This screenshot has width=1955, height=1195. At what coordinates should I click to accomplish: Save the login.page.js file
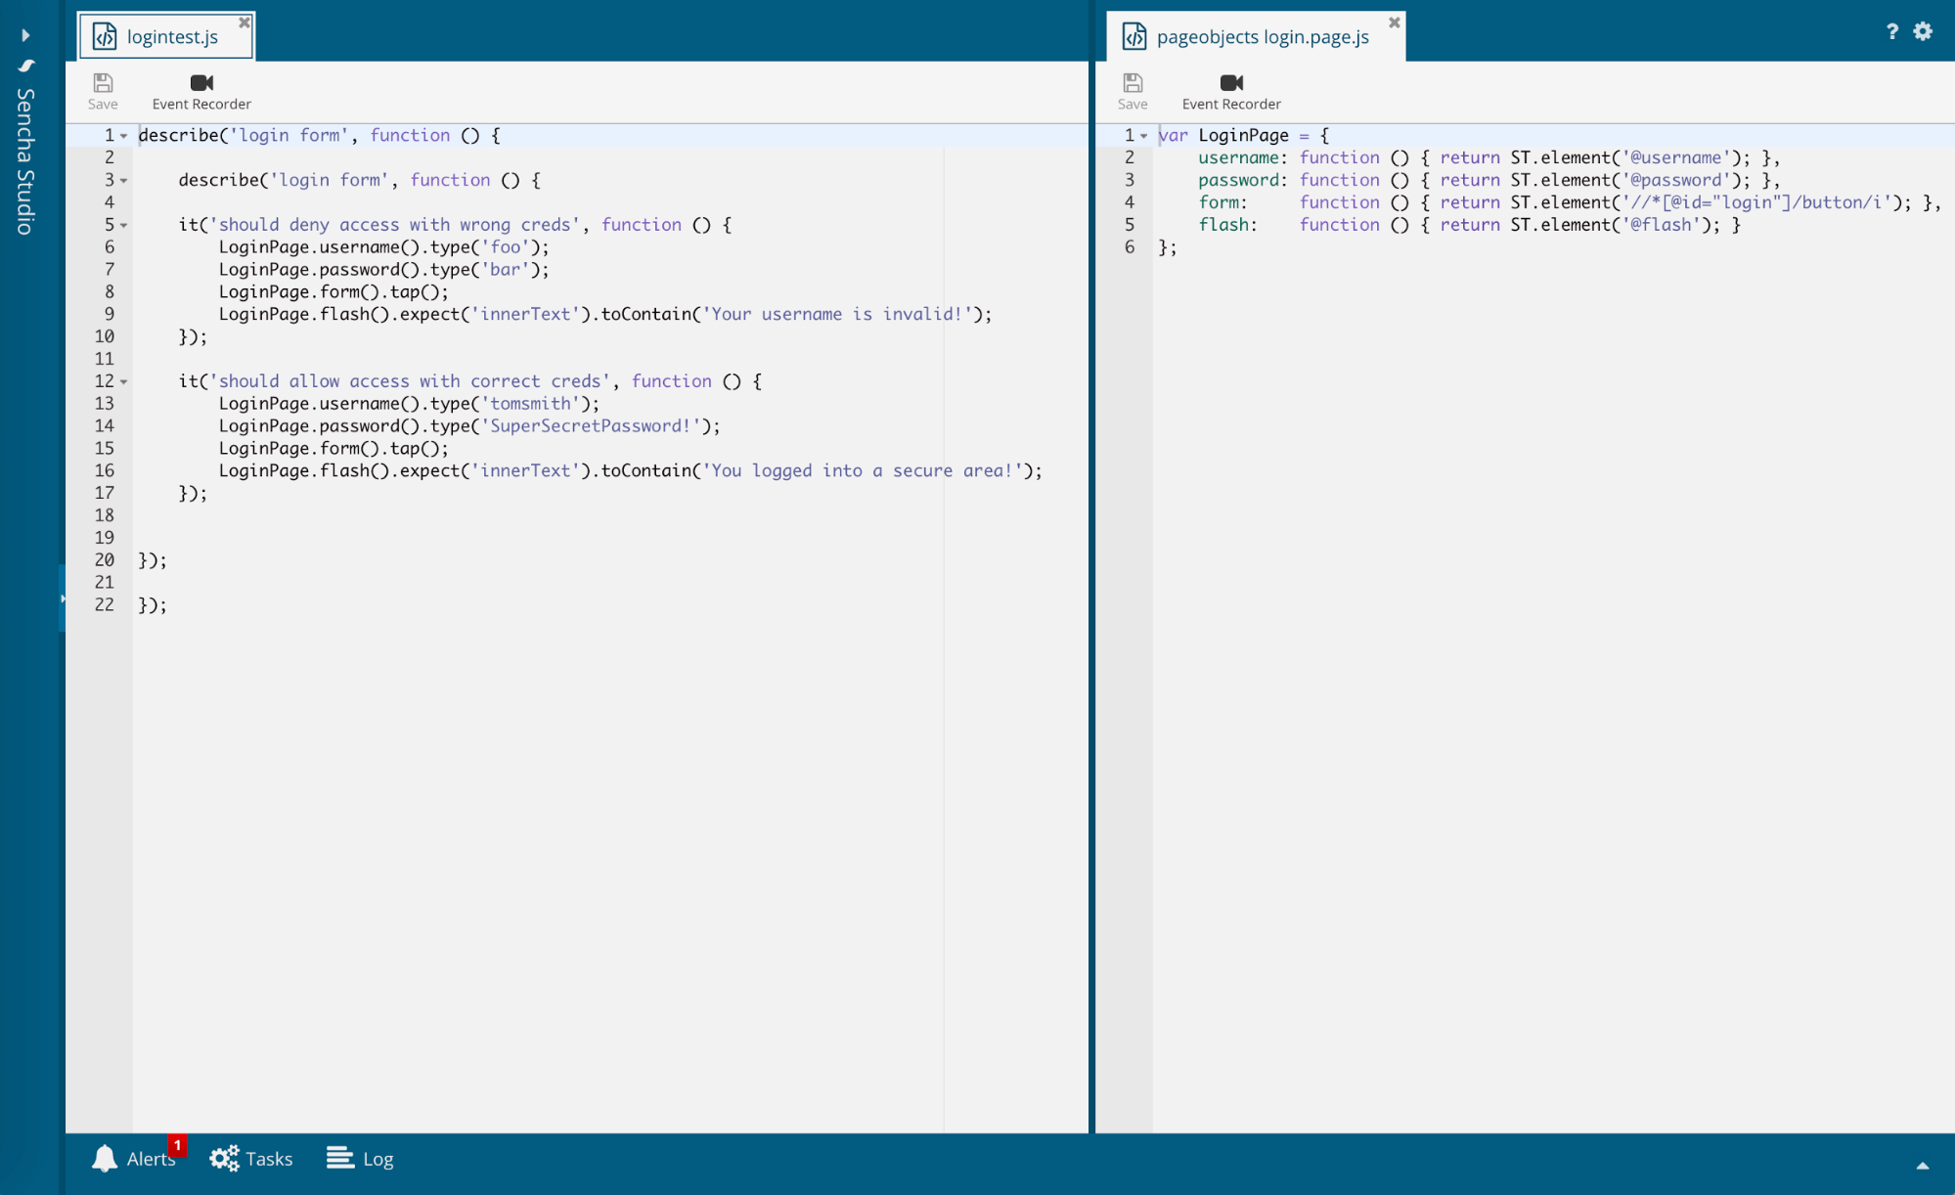[x=1133, y=92]
